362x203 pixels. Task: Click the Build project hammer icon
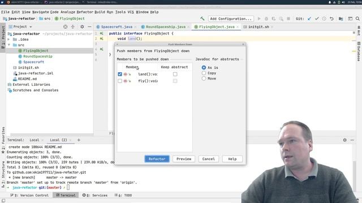(x=202, y=19)
